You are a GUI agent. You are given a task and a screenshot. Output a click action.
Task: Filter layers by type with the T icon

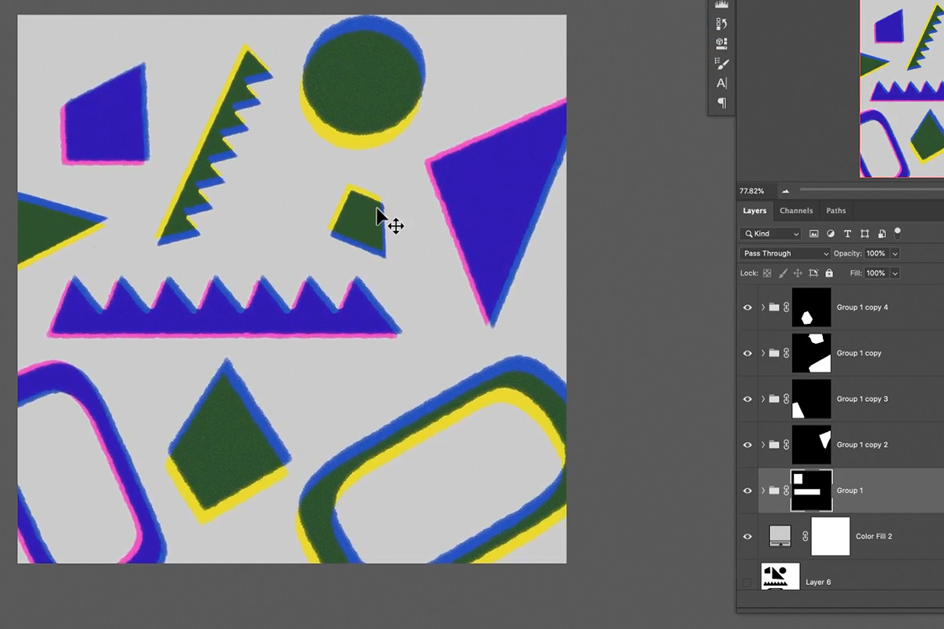point(848,234)
